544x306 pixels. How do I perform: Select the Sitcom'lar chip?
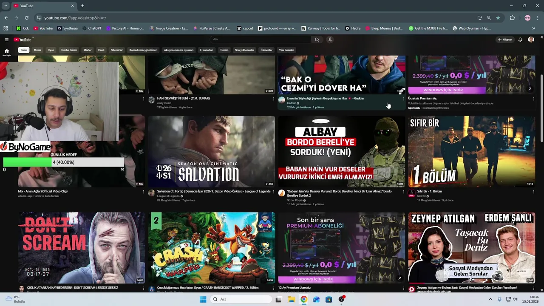(117, 50)
